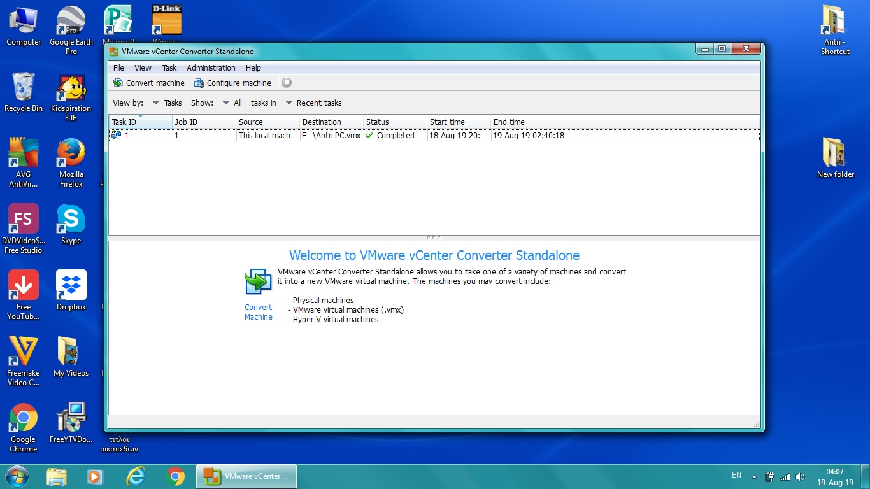The image size is (870, 489).
Task: Click the power plug tray icon
Action: tap(769, 477)
